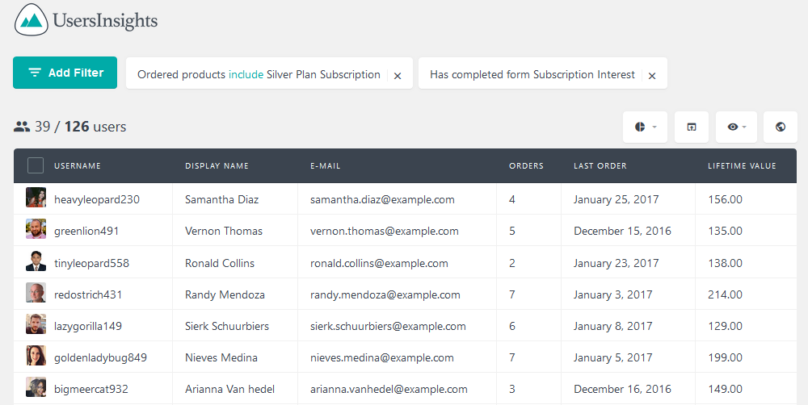This screenshot has width=808, height=405.
Task: Remove the Silver Plan Subscription filter
Action: click(x=398, y=76)
